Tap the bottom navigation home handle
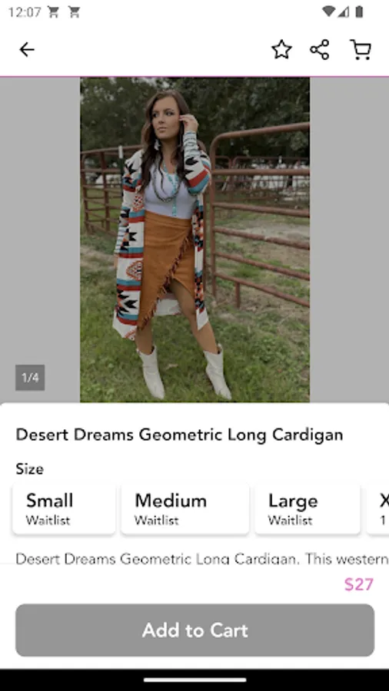 pyautogui.click(x=194, y=680)
